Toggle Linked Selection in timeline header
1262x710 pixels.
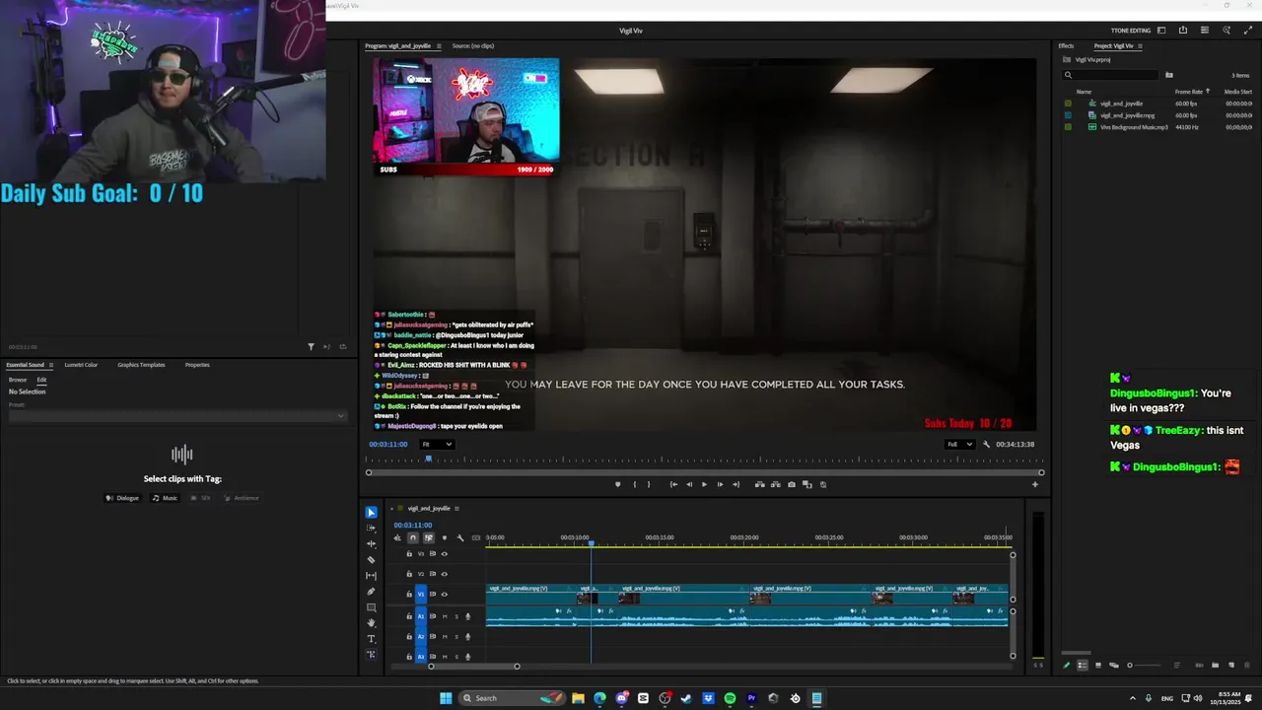pyautogui.click(x=429, y=537)
